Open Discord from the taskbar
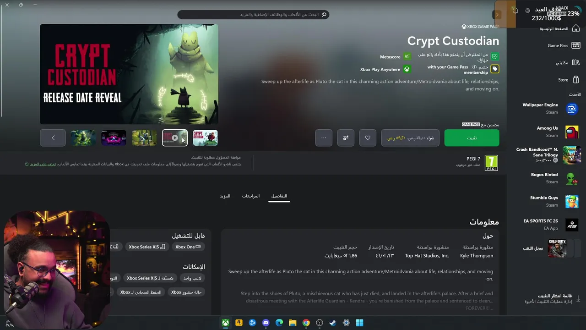The width and height of the screenshot is (586, 330). pyautogui.click(x=266, y=323)
